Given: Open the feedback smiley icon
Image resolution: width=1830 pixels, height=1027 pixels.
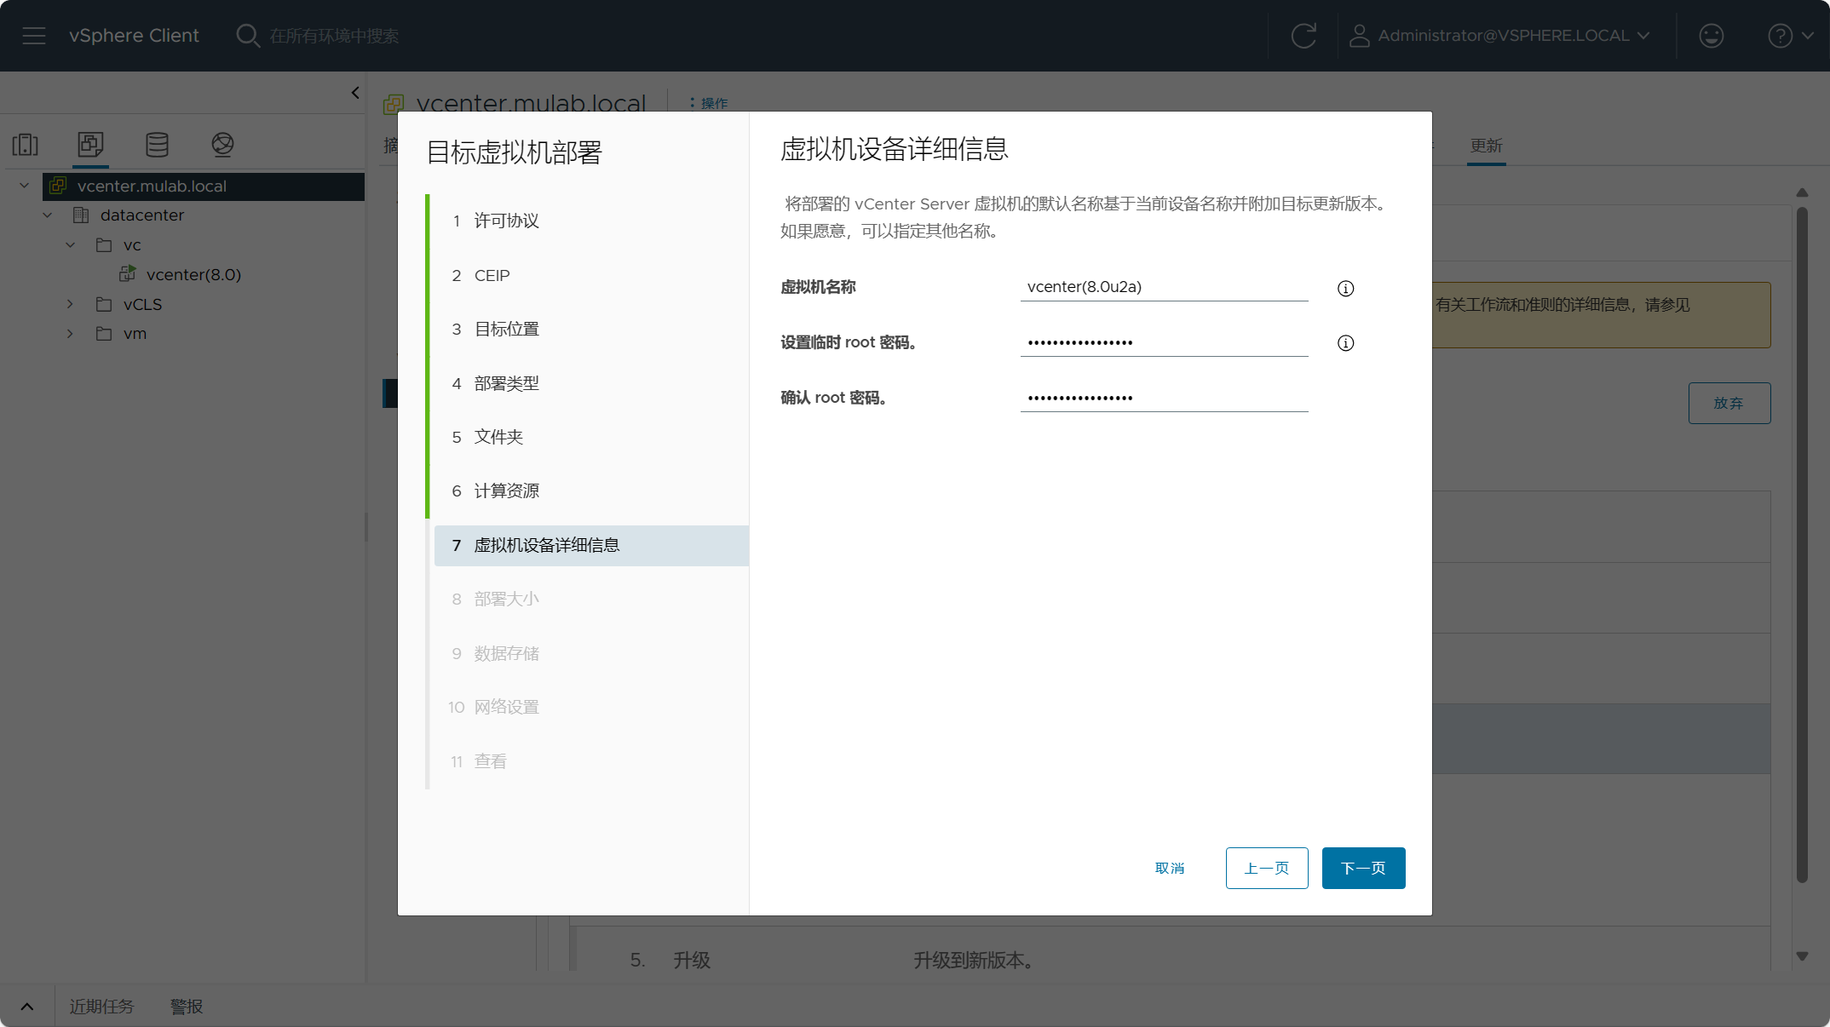Looking at the screenshot, I should tap(1711, 36).
